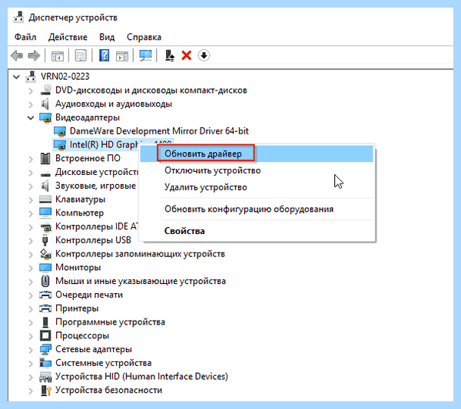Viewport: 461px width, 409px height.
Task: Click the Intel(R) HD Graphics device icon
Action: coord(60,145)
